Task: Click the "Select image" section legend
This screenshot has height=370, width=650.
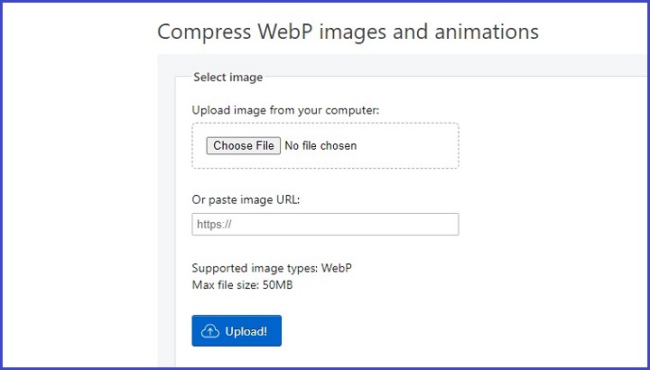Action: 227,78
